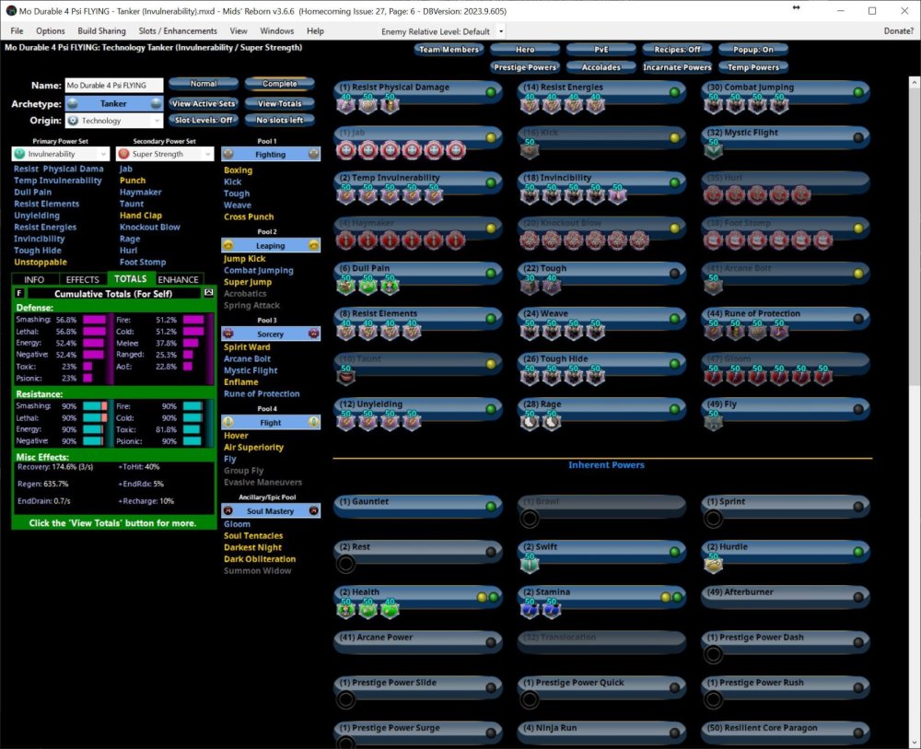Toggle the Combat Jumping power indicator light
This screenshot has width=921, height=749.
pos(858,92)
